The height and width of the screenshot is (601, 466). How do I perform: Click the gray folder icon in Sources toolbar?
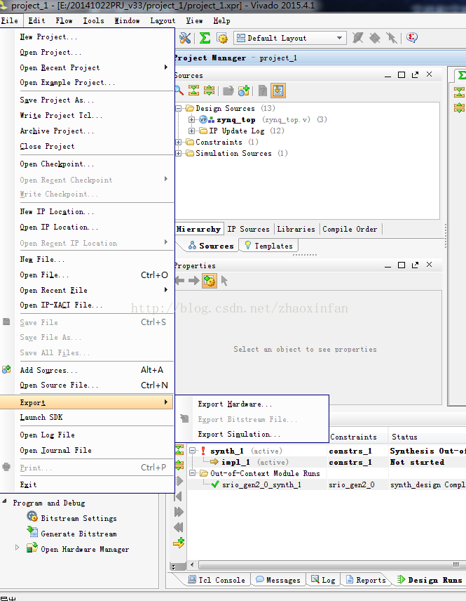click(x=228, y=91)
